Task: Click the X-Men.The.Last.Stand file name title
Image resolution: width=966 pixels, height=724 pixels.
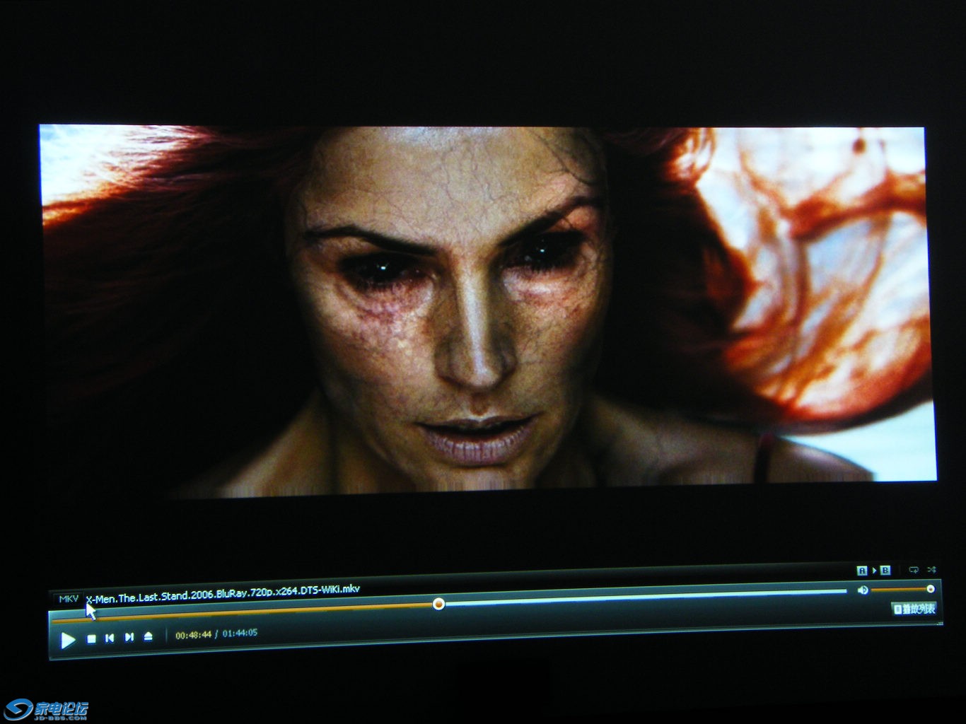Action: coord(223,594)
